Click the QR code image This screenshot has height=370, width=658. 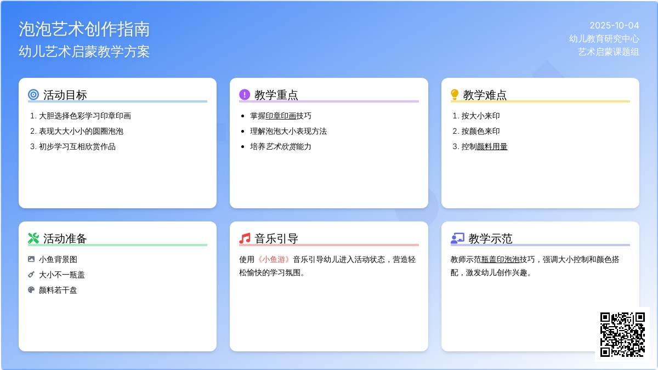click(x=622, y=334)
